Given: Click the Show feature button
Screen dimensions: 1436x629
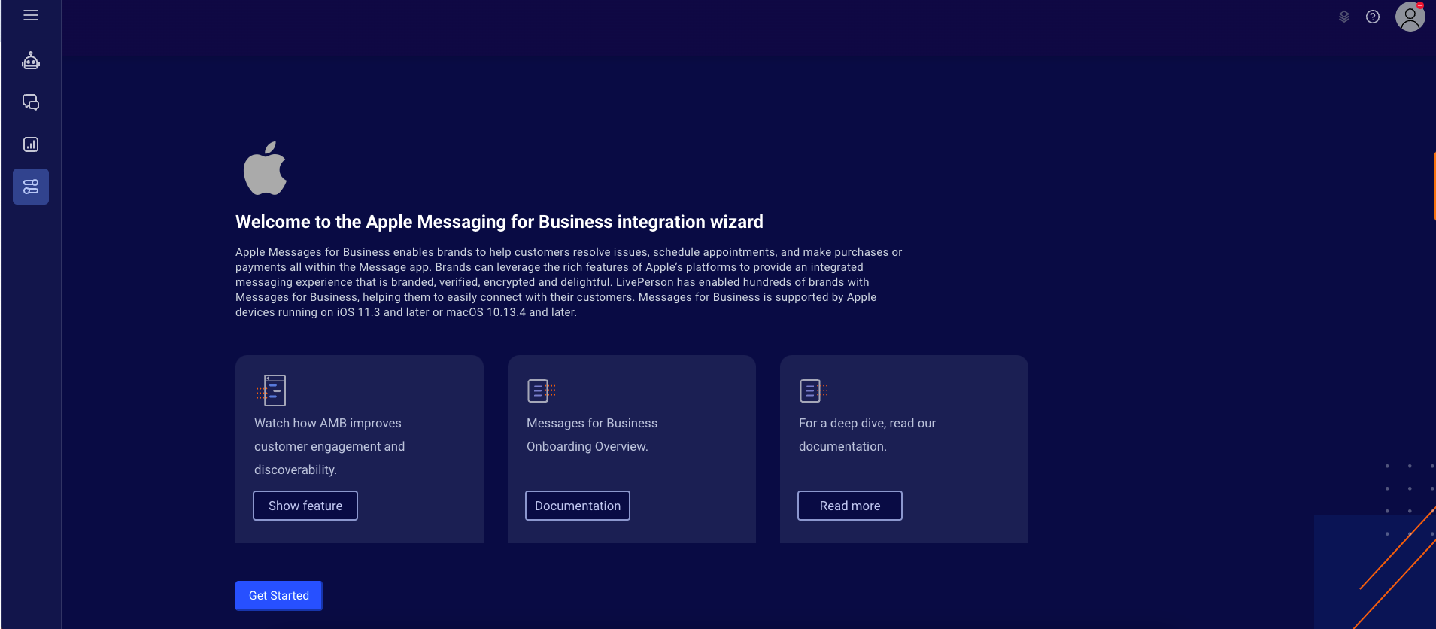Looking at the screenshot, I should [305, 506].
